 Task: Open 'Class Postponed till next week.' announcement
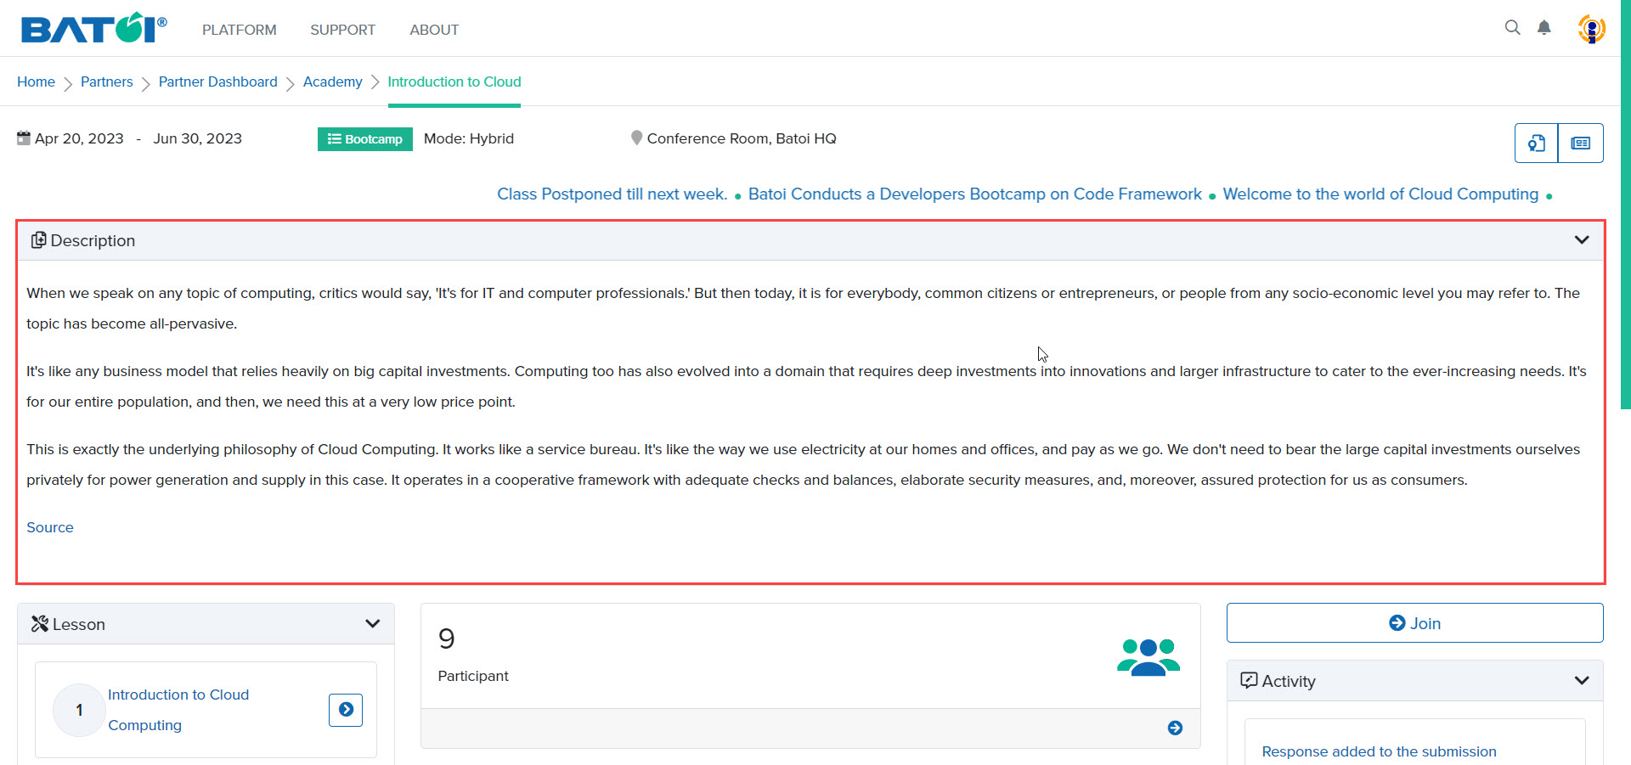click(612, 194)
